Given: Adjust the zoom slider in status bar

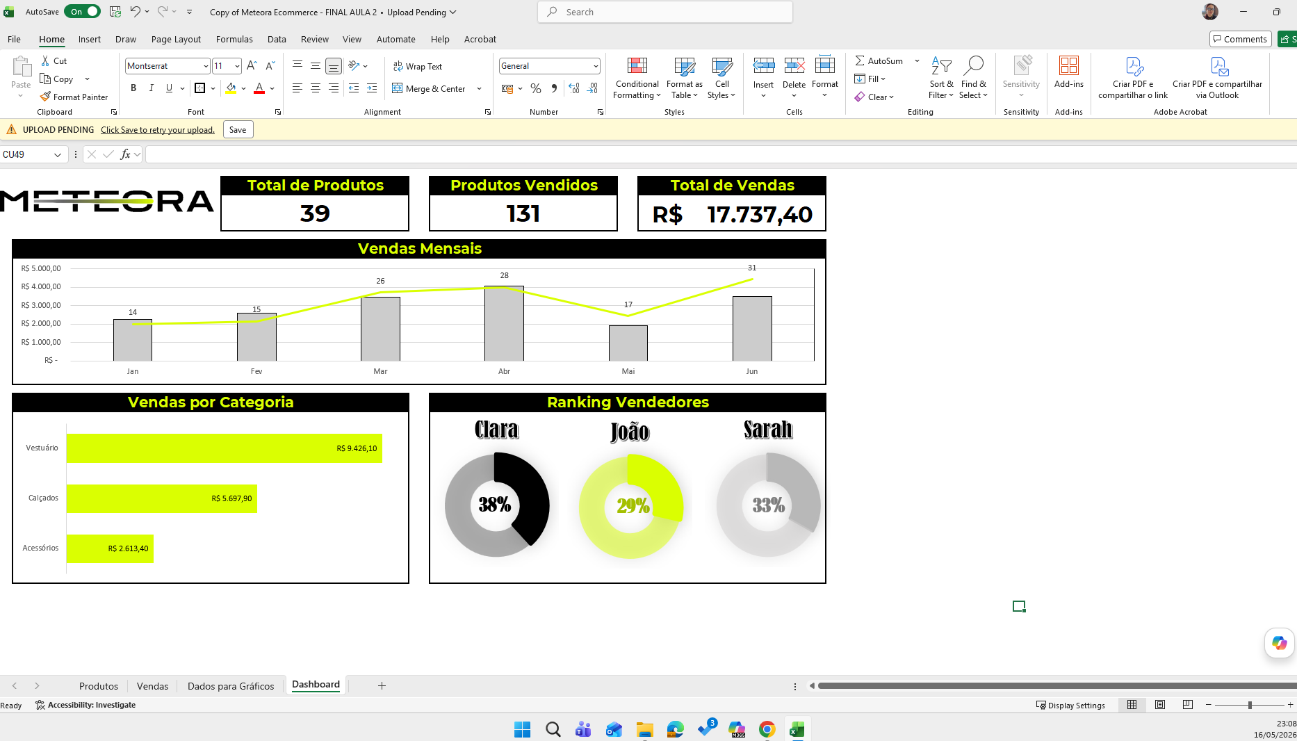Looking at the screenshot, I should pos(1249,706).
